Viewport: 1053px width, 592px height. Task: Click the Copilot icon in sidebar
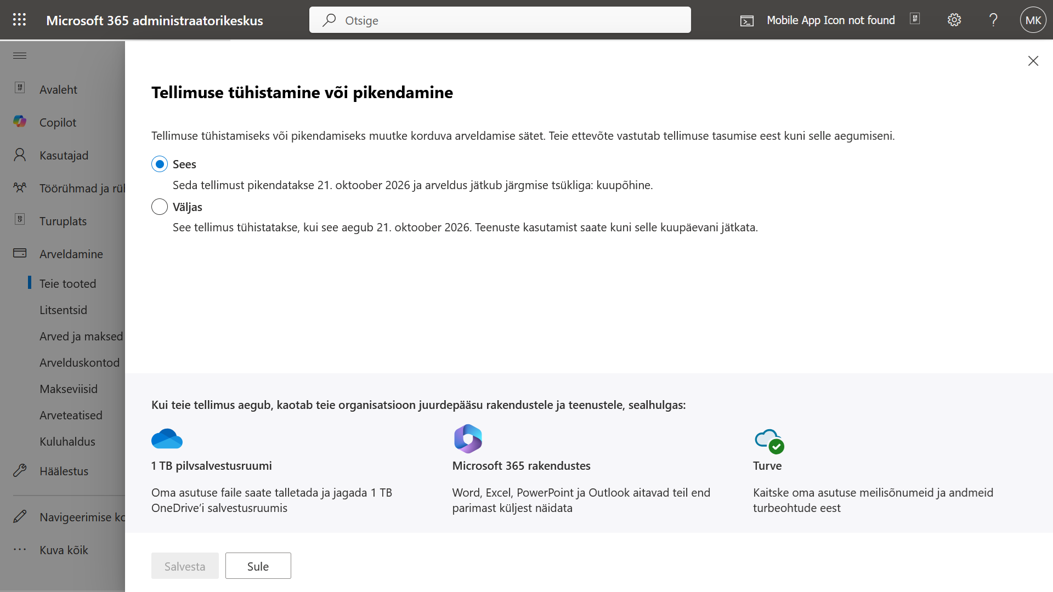tap(20, 122)
